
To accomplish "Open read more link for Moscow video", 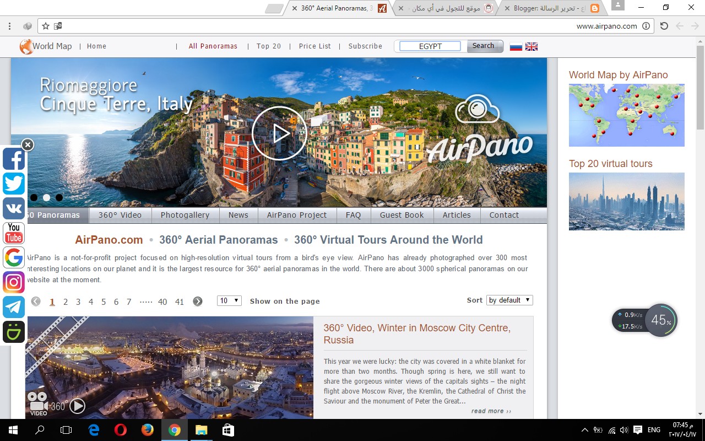I will pos(491,411).
